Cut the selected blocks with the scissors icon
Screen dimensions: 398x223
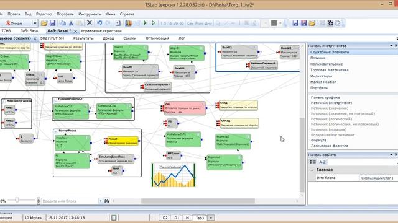[x=71, y=24]
